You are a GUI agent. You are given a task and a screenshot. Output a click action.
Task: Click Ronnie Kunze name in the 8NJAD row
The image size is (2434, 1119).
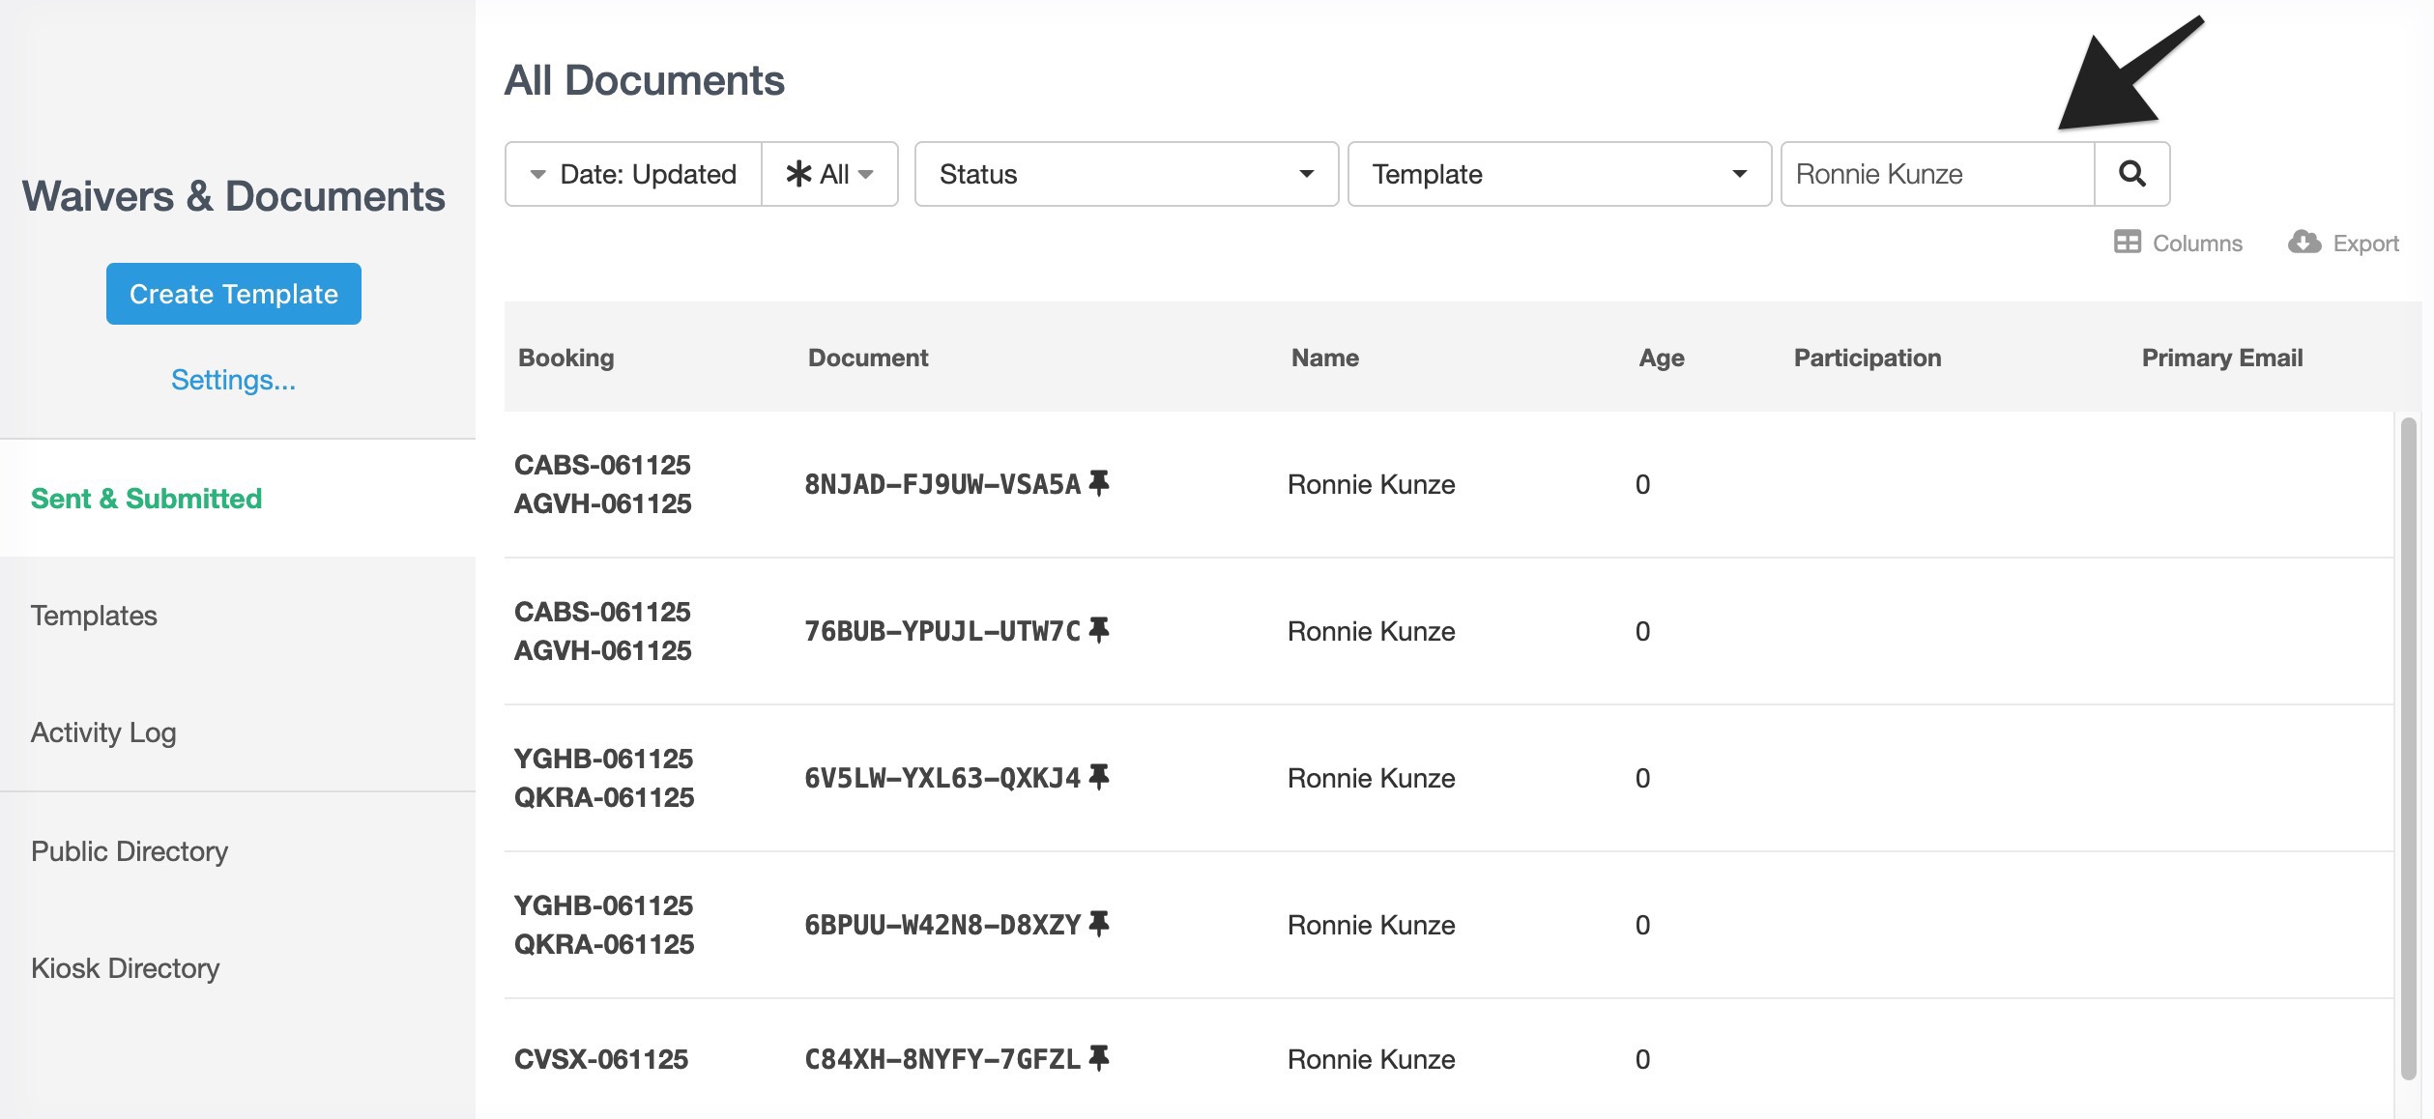(1372, 484)
